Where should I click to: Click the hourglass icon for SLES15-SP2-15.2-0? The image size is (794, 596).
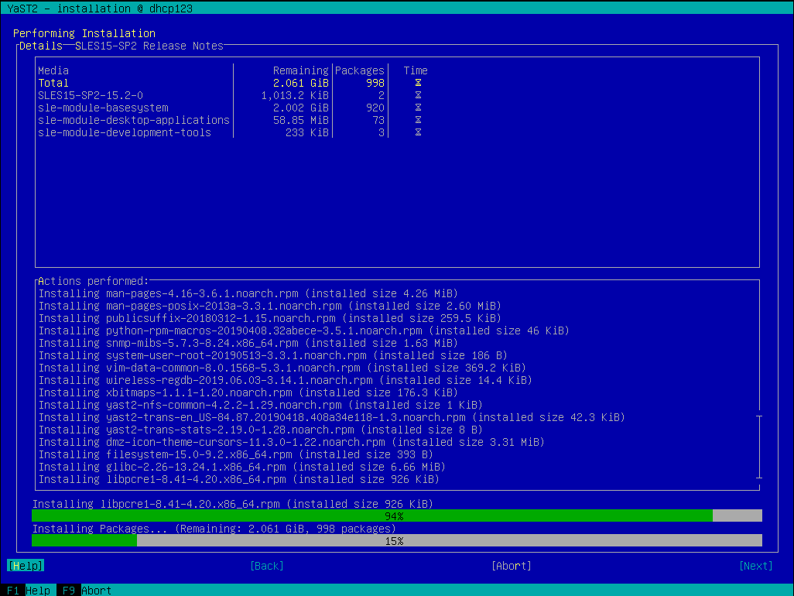418,95
